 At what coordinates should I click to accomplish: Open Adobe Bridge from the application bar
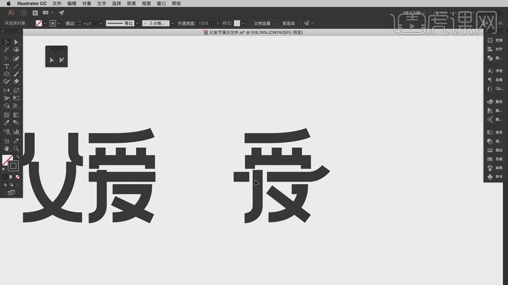tap(24, 13)
